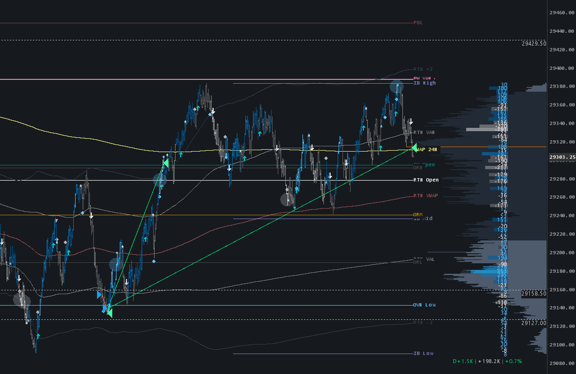Select the green triangle marker near OVN Low
The height and width of the screenshot is (374, 576).
pos(109,312)
